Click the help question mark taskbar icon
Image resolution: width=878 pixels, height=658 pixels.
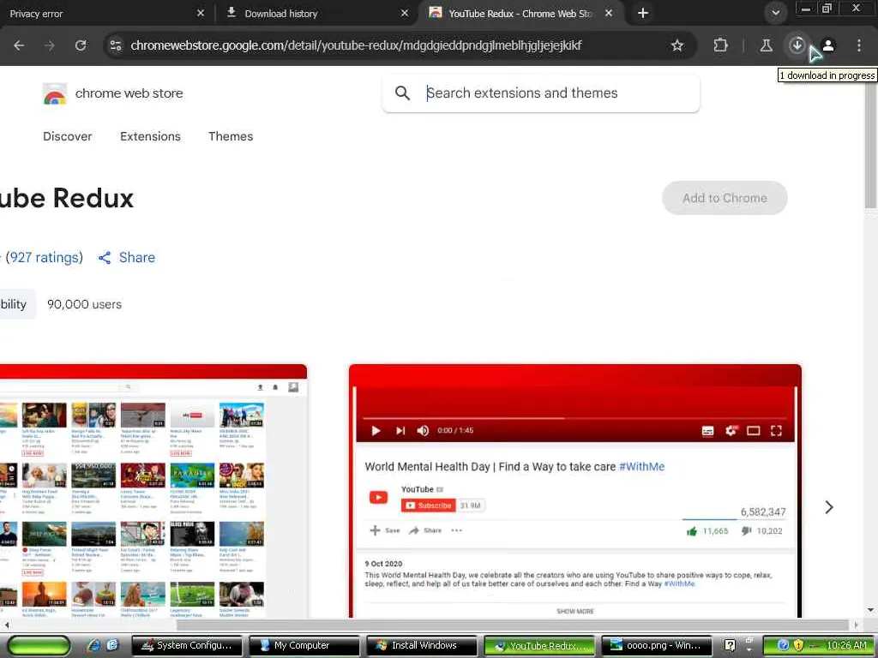coord(730,645)
